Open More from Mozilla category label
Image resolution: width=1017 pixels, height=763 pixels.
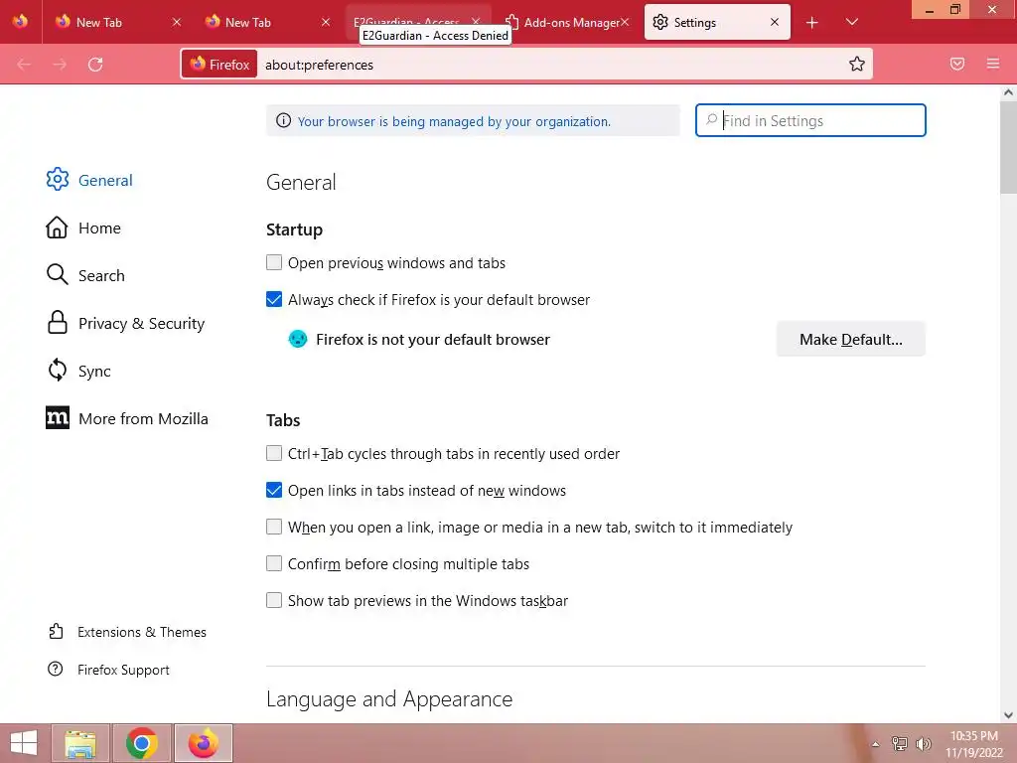[x=143, y=418]
